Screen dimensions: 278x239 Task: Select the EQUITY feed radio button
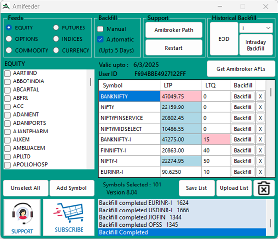click(x=9, y=27)
